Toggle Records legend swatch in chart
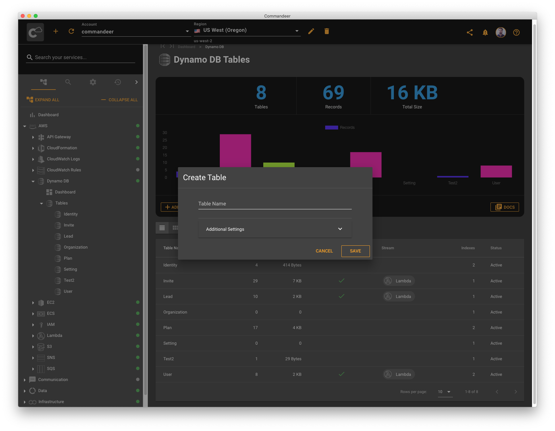Viewport: 555px width, 431px height. (332, 128)
